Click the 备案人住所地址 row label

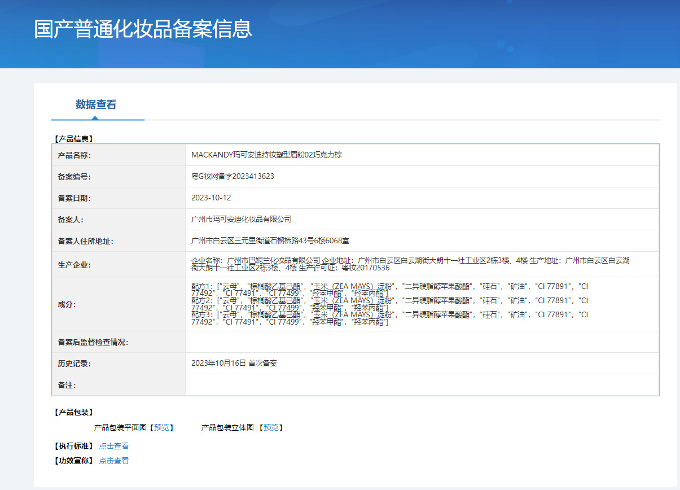click(x=86, y=241)
